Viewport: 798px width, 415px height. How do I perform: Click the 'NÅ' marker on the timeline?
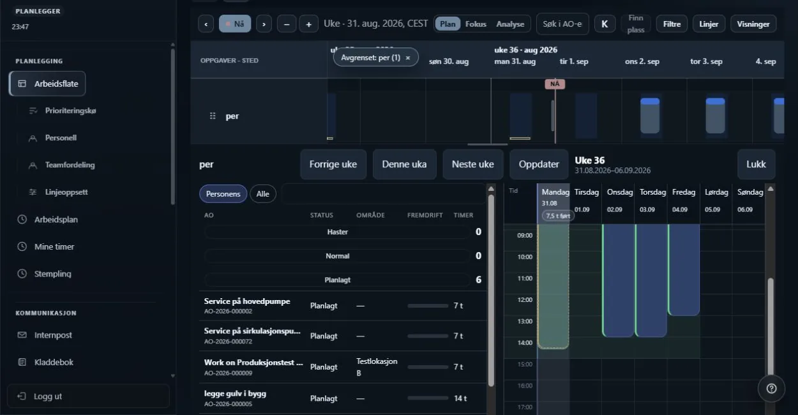(x=555, y=84)
